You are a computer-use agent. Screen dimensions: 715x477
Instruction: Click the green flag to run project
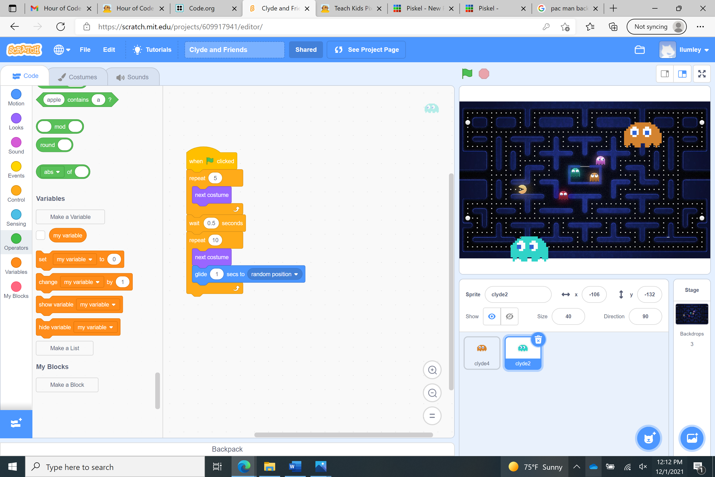pyautogui.click(x=467, y=74)
